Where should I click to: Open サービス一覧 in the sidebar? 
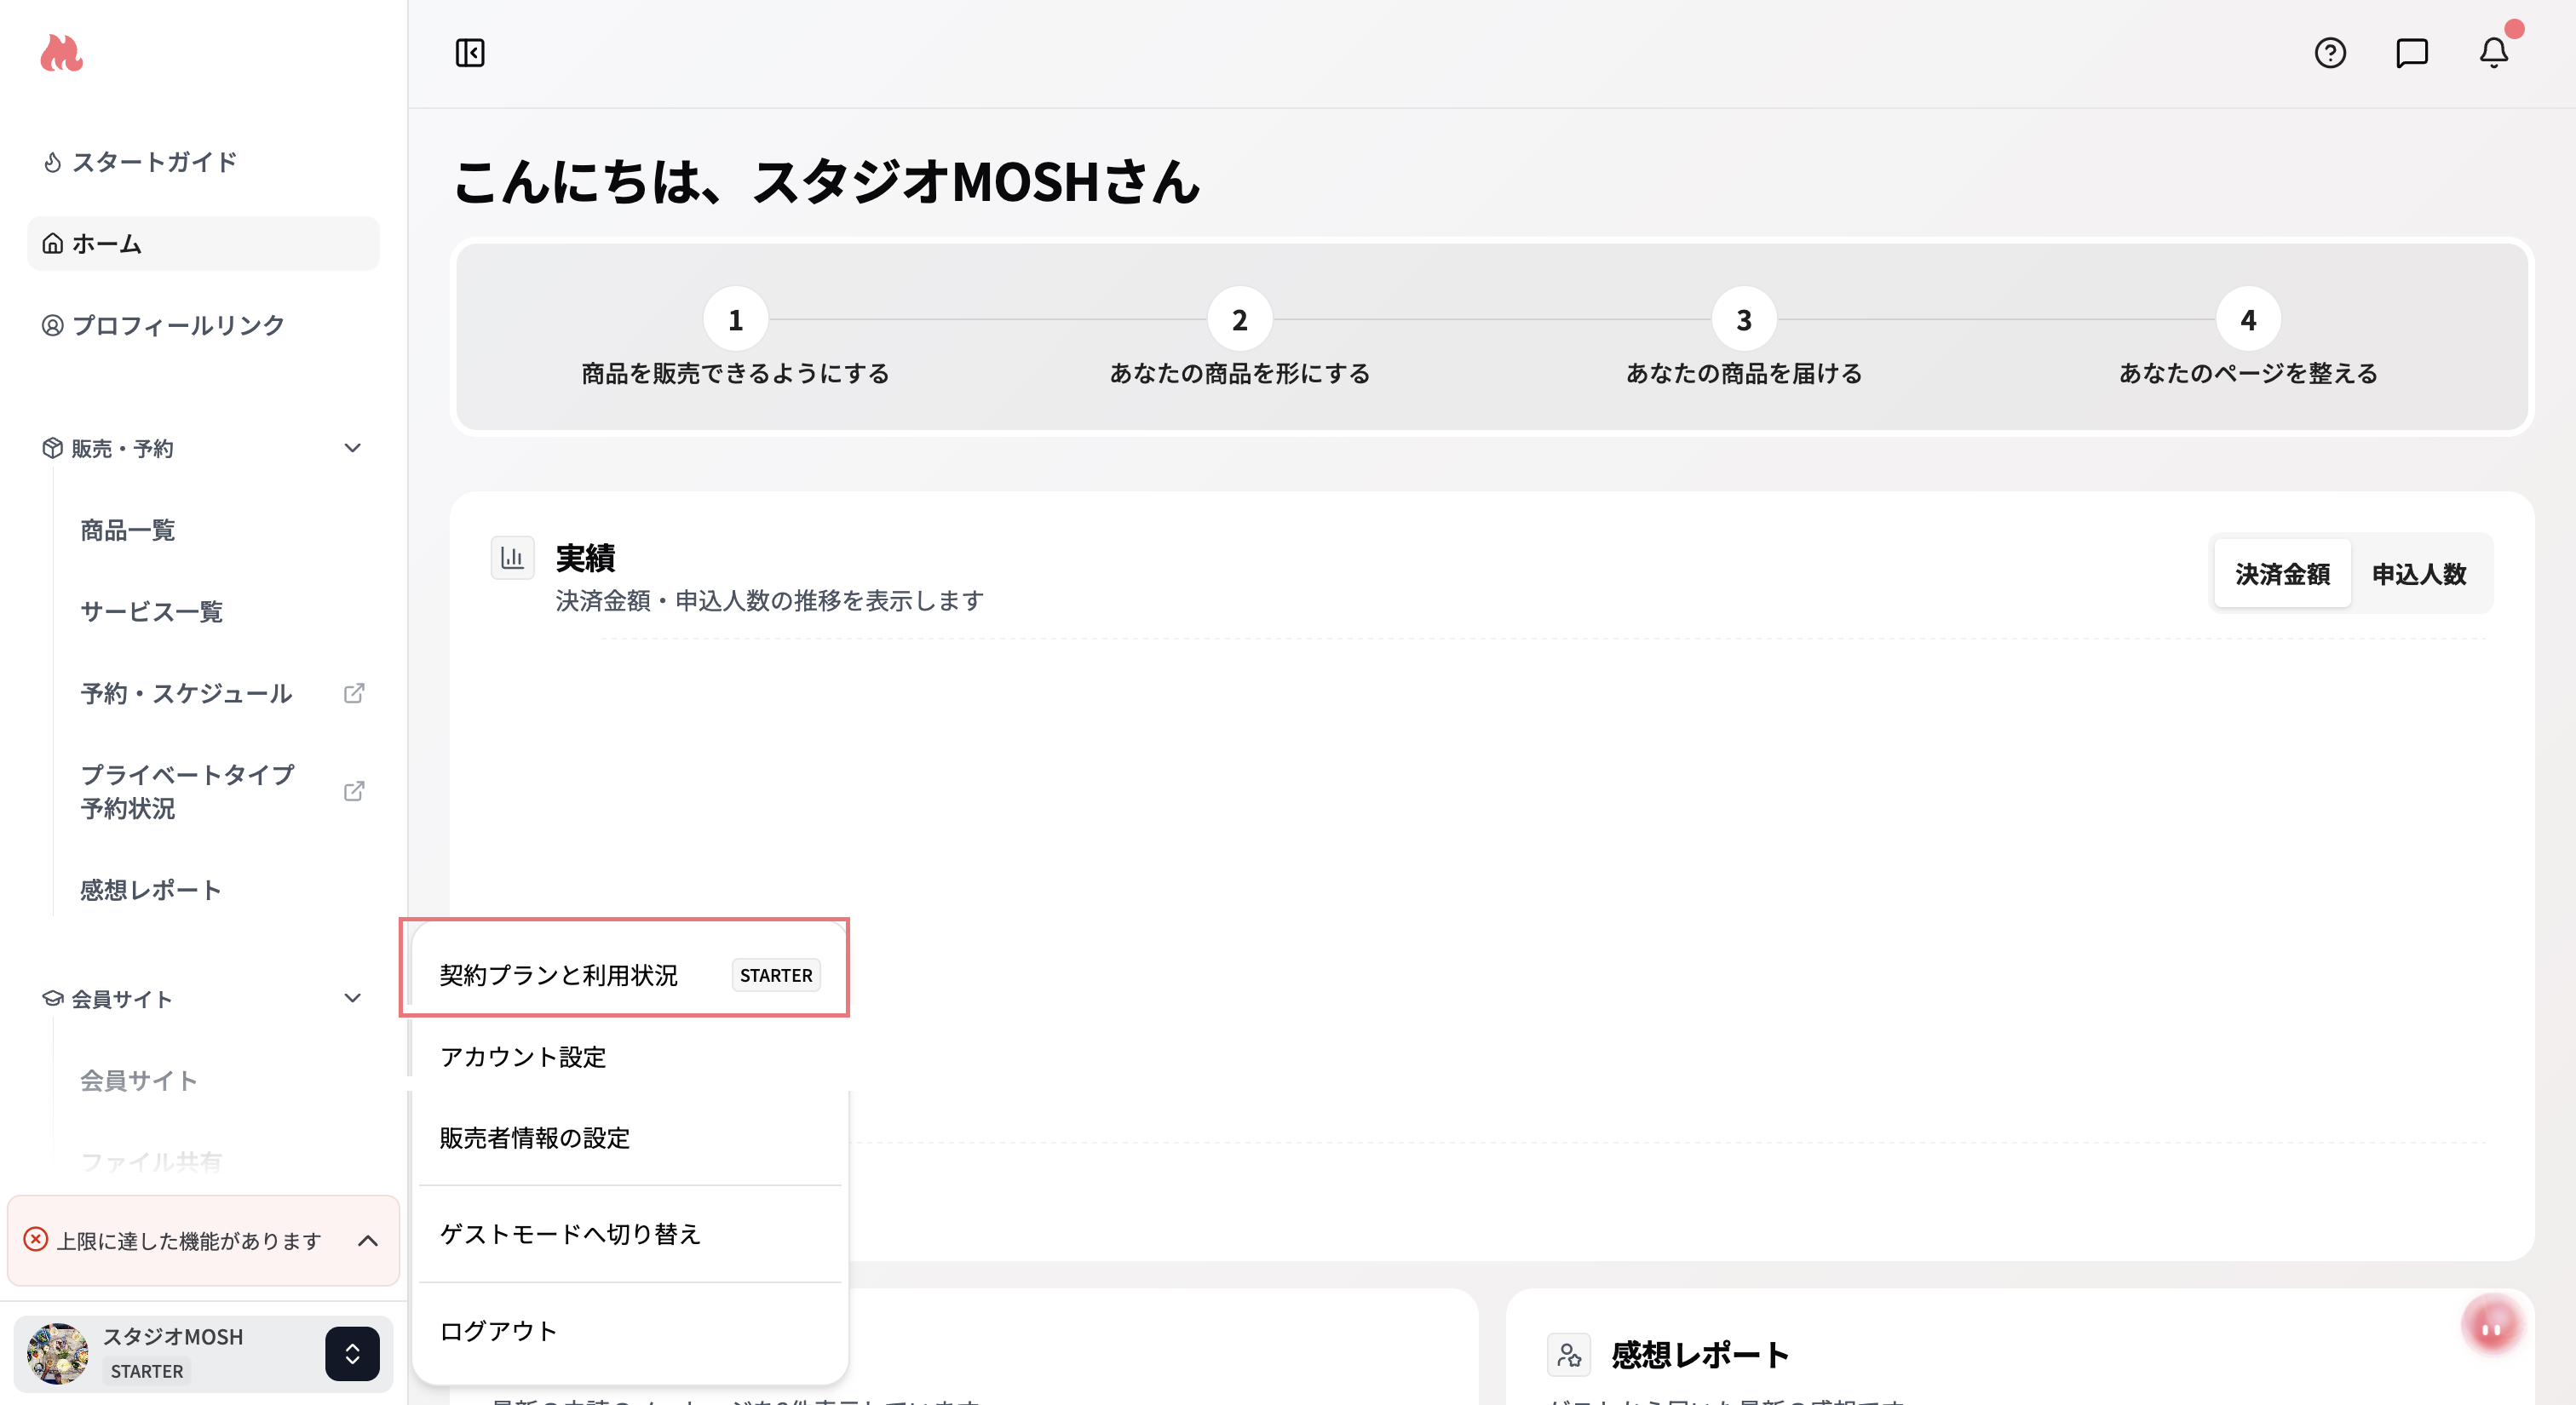tap(152, 612)
